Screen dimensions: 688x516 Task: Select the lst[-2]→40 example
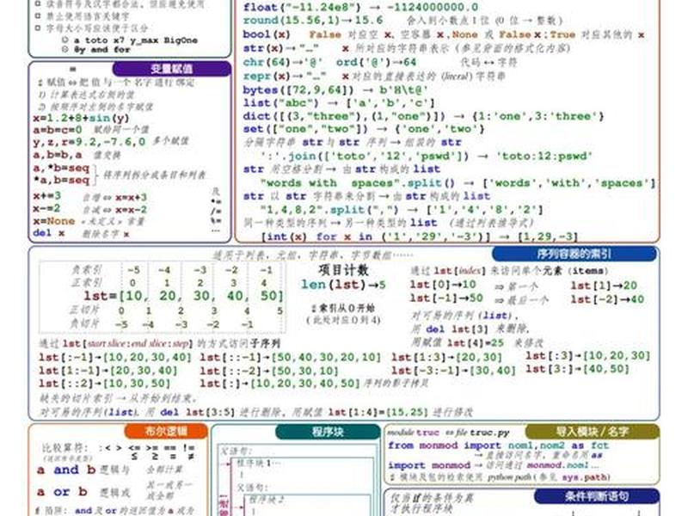[x=607, y=299]
